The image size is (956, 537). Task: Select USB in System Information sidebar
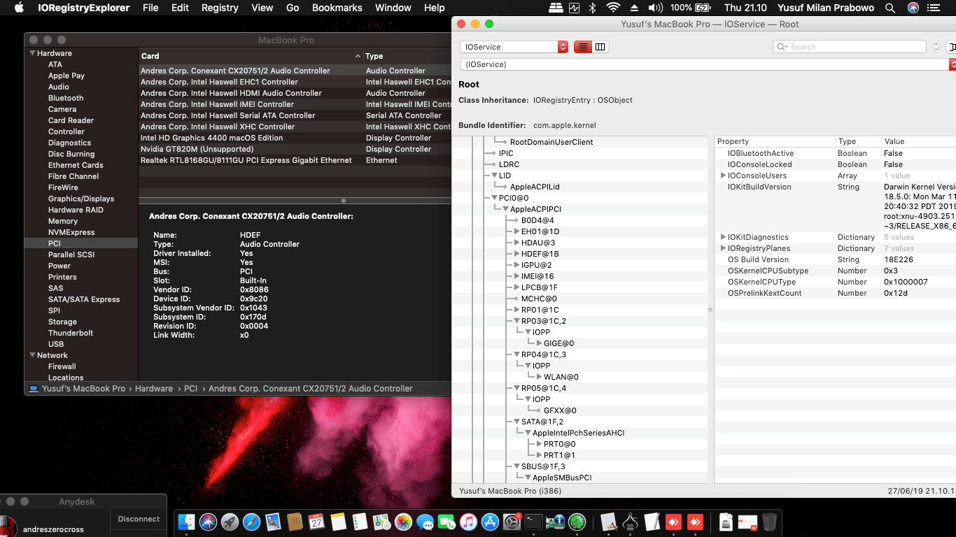click(56, 344)
